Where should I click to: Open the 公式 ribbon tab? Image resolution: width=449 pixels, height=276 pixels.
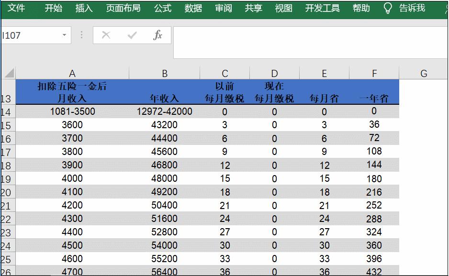(x=162, y=8)
